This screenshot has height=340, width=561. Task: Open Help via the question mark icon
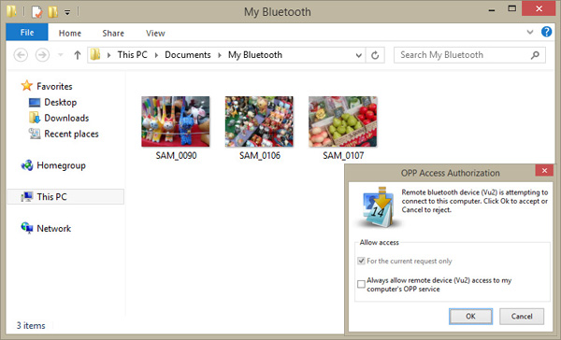coord(546,32)
